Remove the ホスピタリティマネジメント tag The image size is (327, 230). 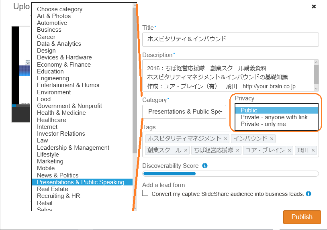[x=226, y=138]
